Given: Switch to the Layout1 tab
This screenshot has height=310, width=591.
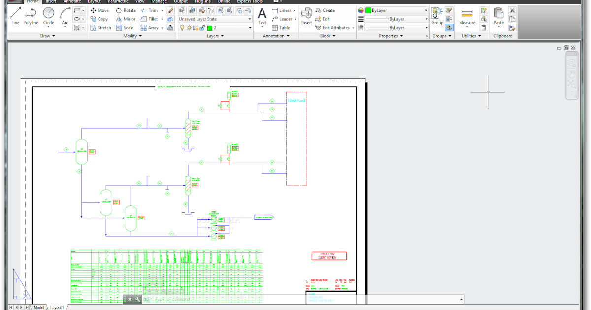Looking at the screenshot, I should pyautogui.click(x=57, y=307).
